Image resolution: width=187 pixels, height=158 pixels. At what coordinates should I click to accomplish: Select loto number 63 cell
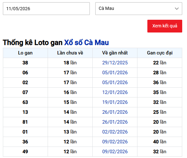click(x=25, y=102)
